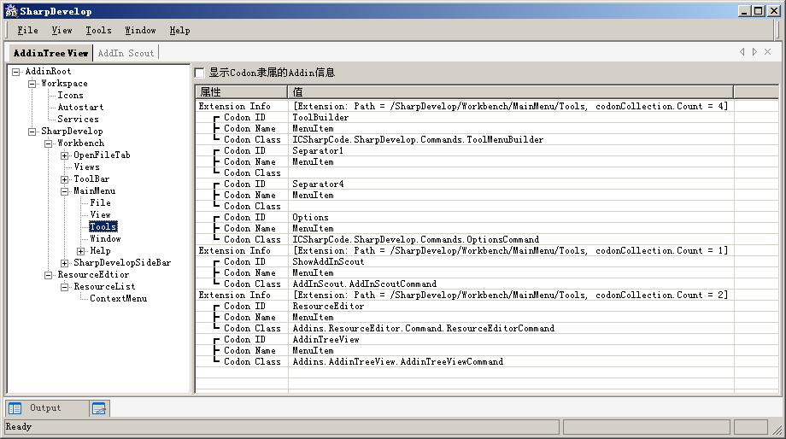Select the highlighted Tools tree item
786x439 pixels.
pyautogui.click(x=103, y=227)
